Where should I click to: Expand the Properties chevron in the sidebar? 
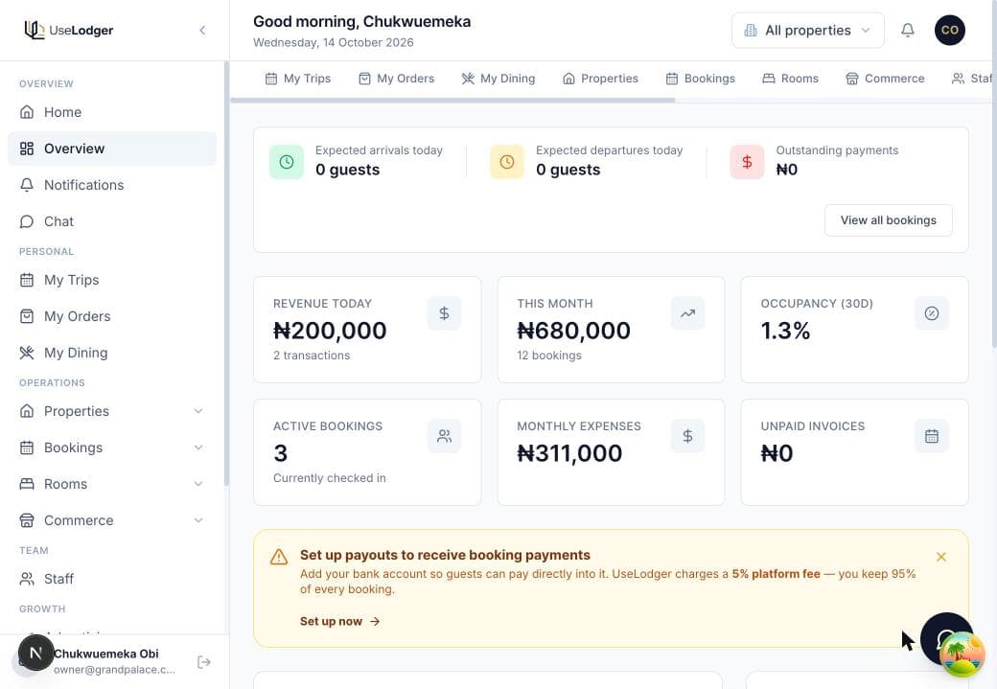point(198,411)
